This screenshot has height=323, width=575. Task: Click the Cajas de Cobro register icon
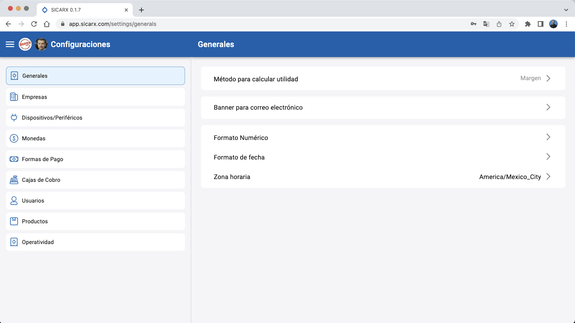tap(14, 179)
